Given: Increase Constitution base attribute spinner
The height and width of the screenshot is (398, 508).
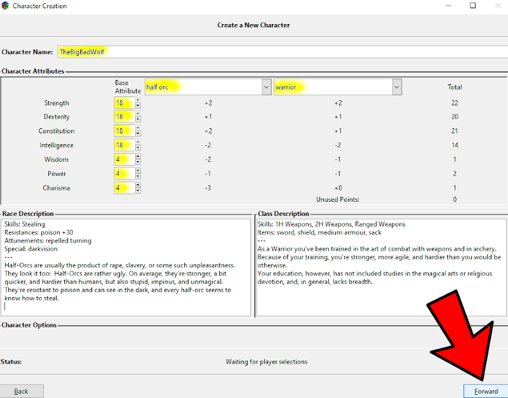Looking at the screenshot, I should 138,128.
